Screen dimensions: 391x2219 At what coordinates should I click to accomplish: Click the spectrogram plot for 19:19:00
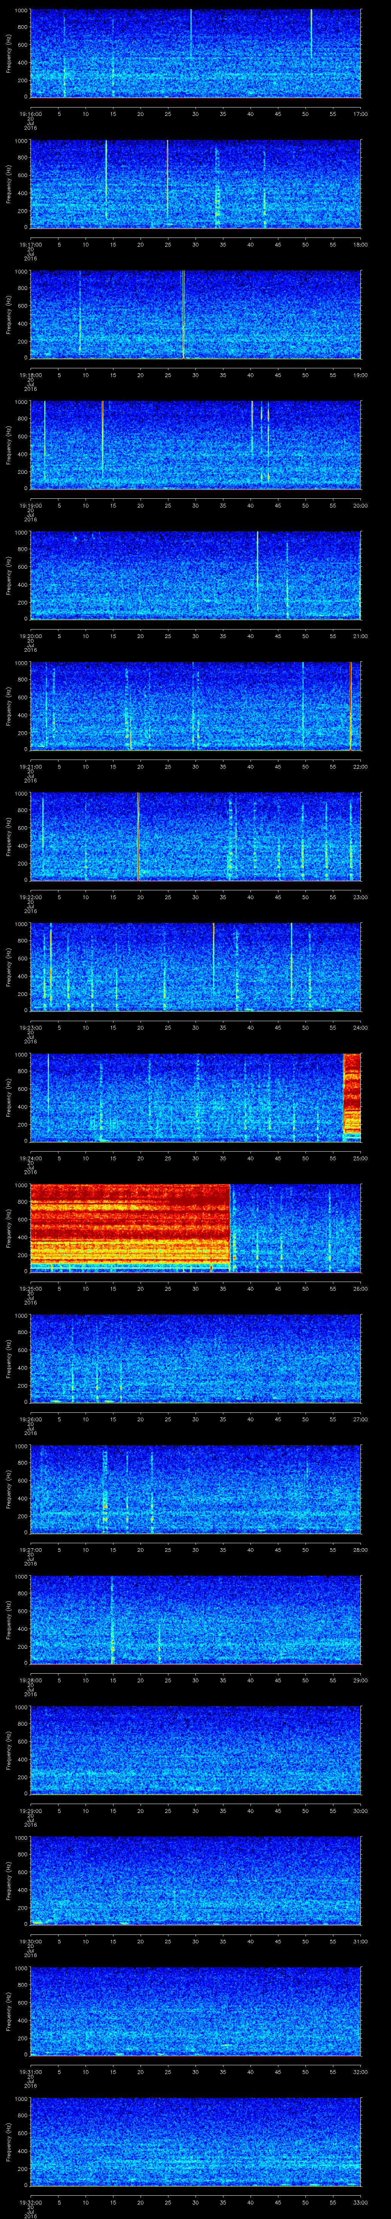click(196, 445)
